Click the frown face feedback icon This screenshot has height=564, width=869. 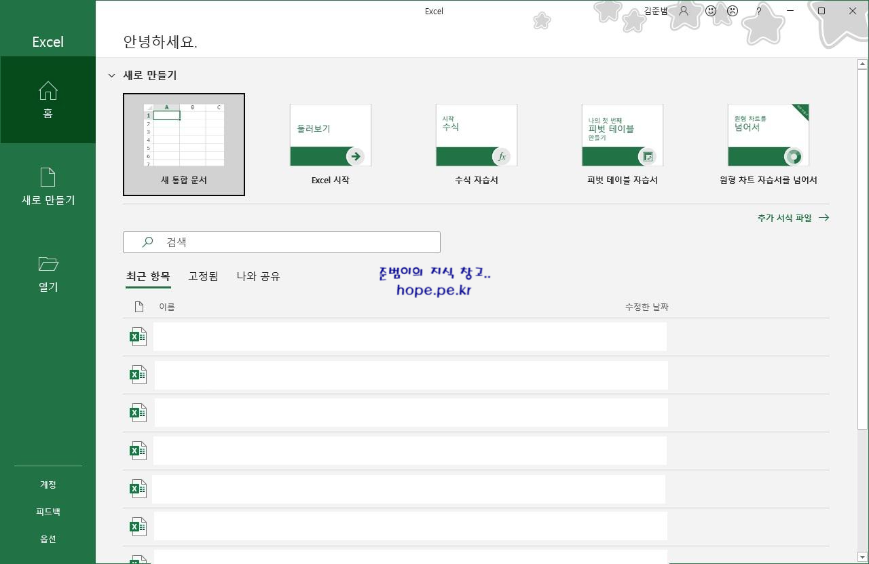pos(733,11)
